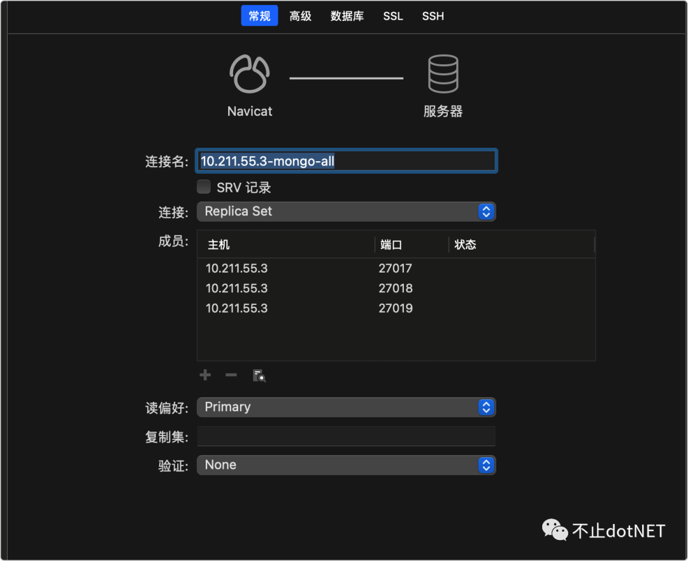Open the 数据库 tab
Screen dimensions: 688x561
pos(347,16)
